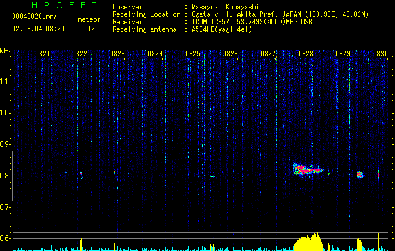Click the 0823 time marker
This screenshot has height=251, width=395.
click(117, 53)
